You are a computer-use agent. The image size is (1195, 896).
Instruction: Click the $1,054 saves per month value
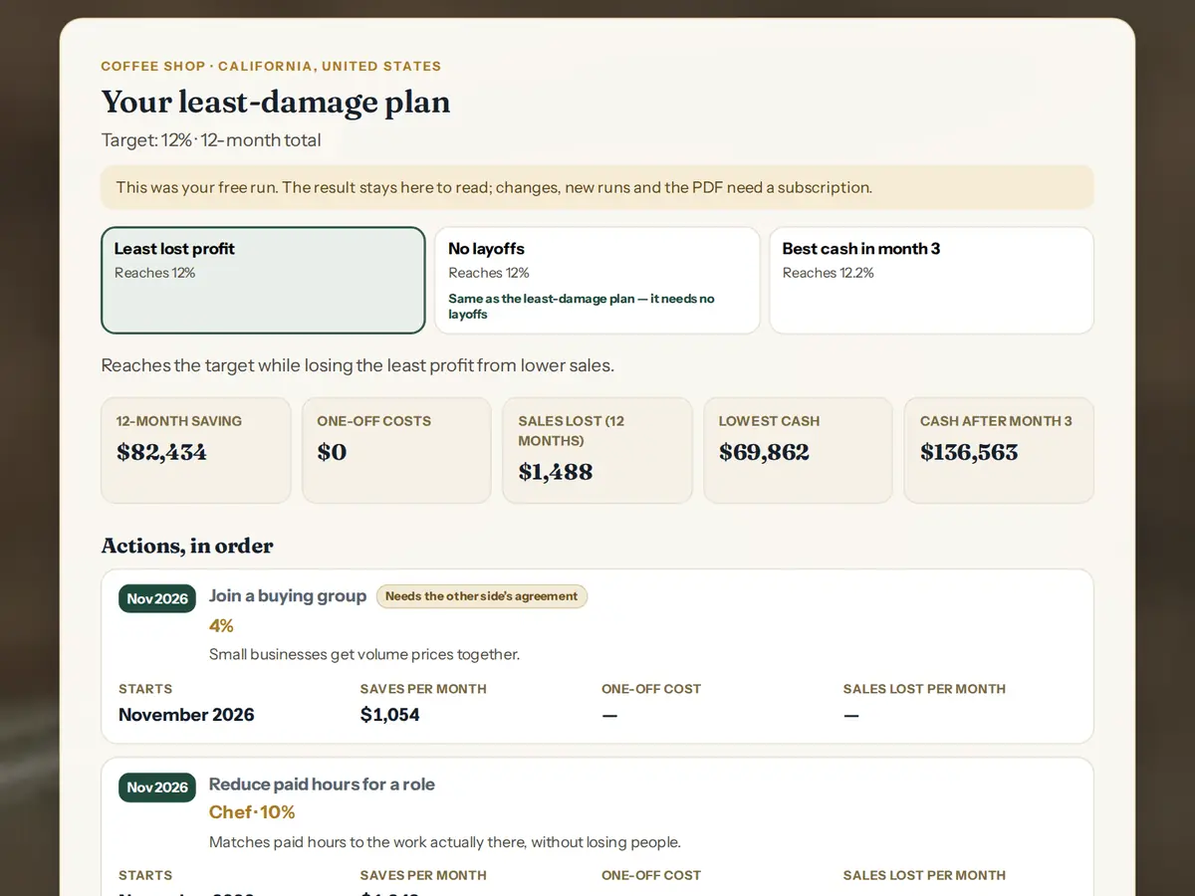[389, 715]
